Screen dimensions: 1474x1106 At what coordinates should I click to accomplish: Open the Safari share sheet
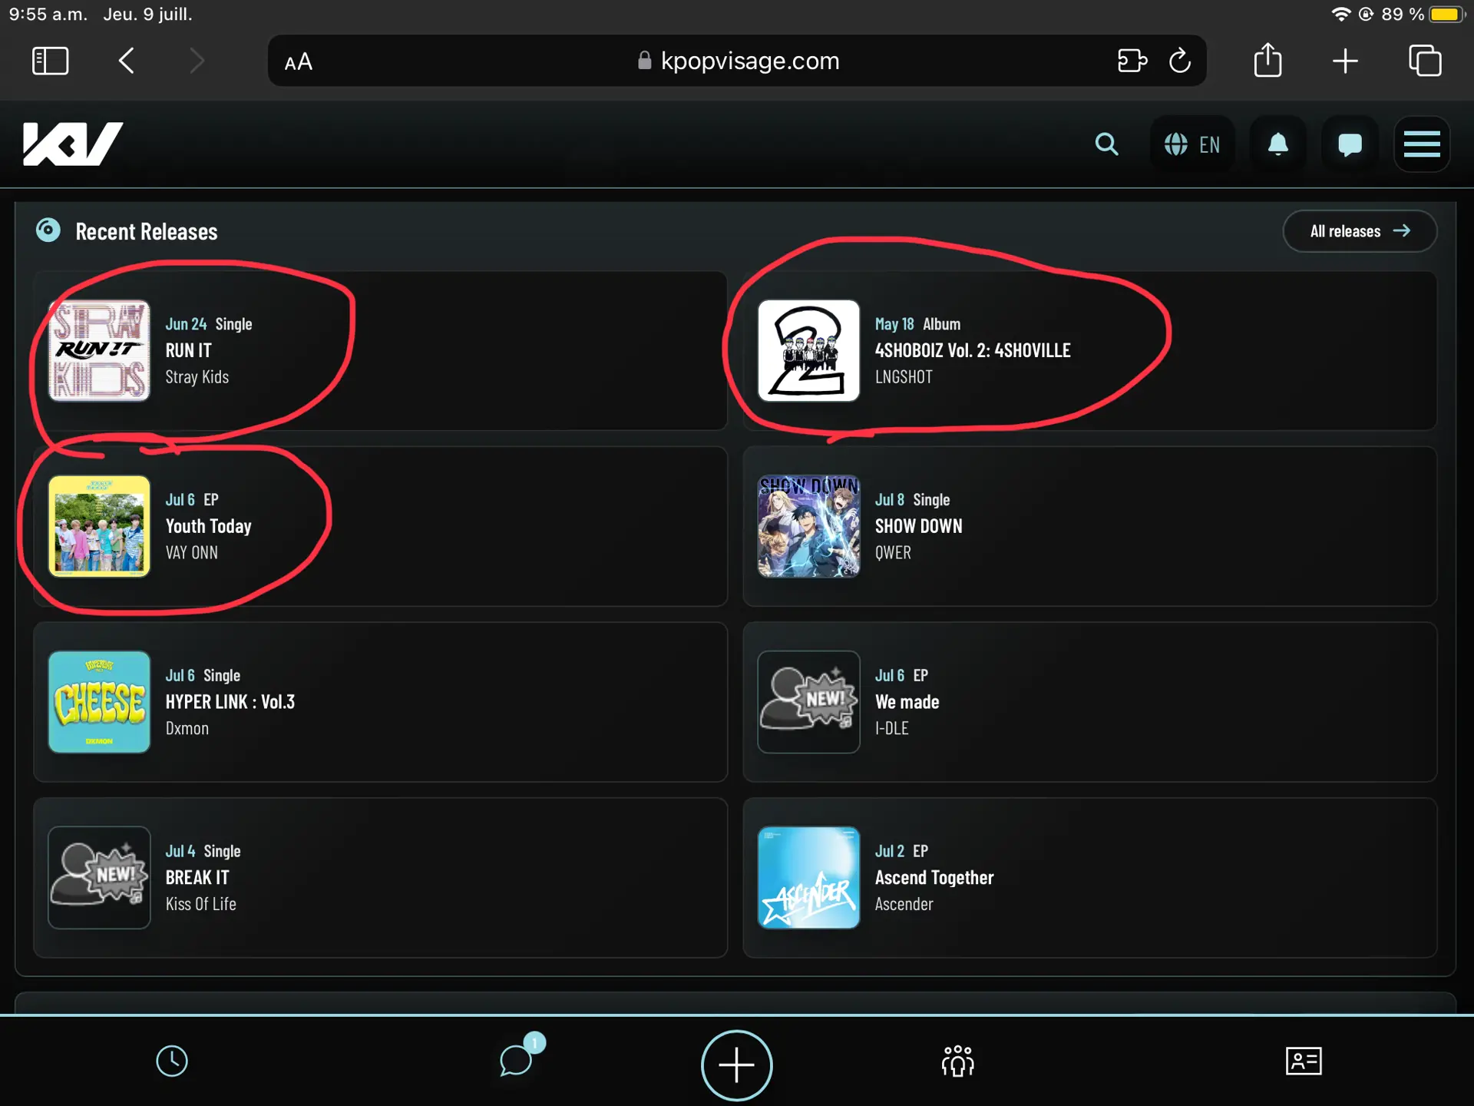pyautogui.click(x=1268, y=60)
